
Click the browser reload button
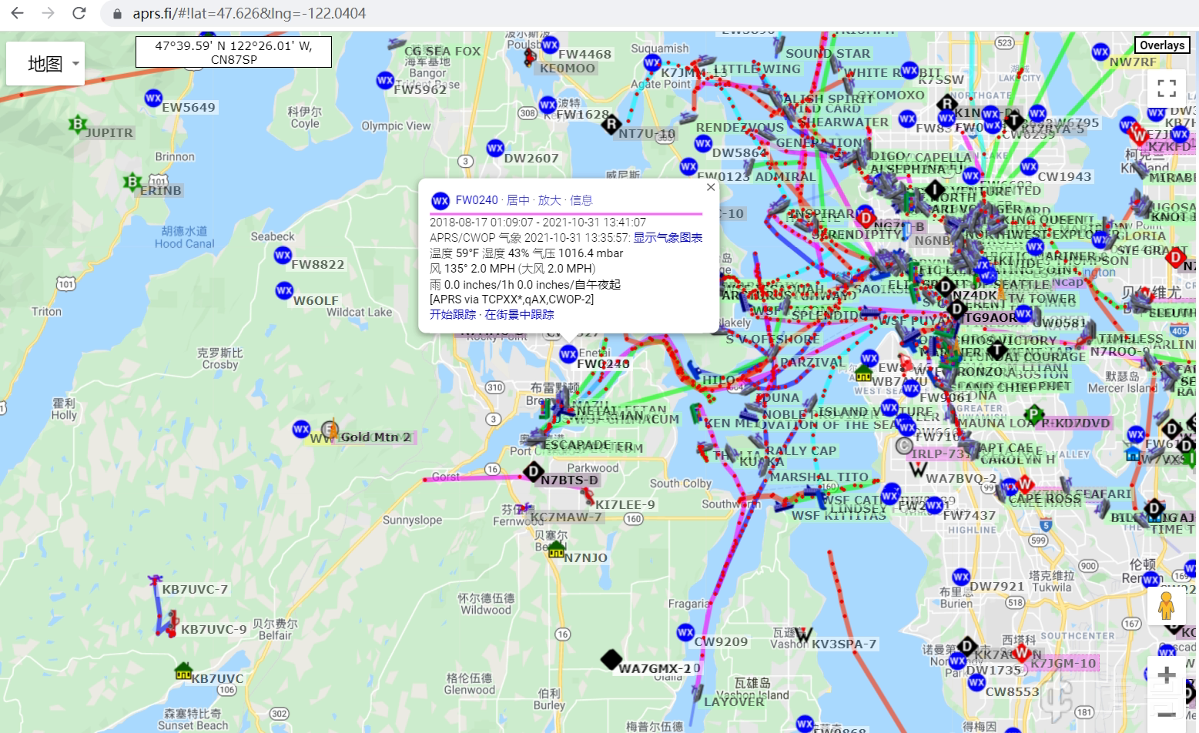click(79, 13)
